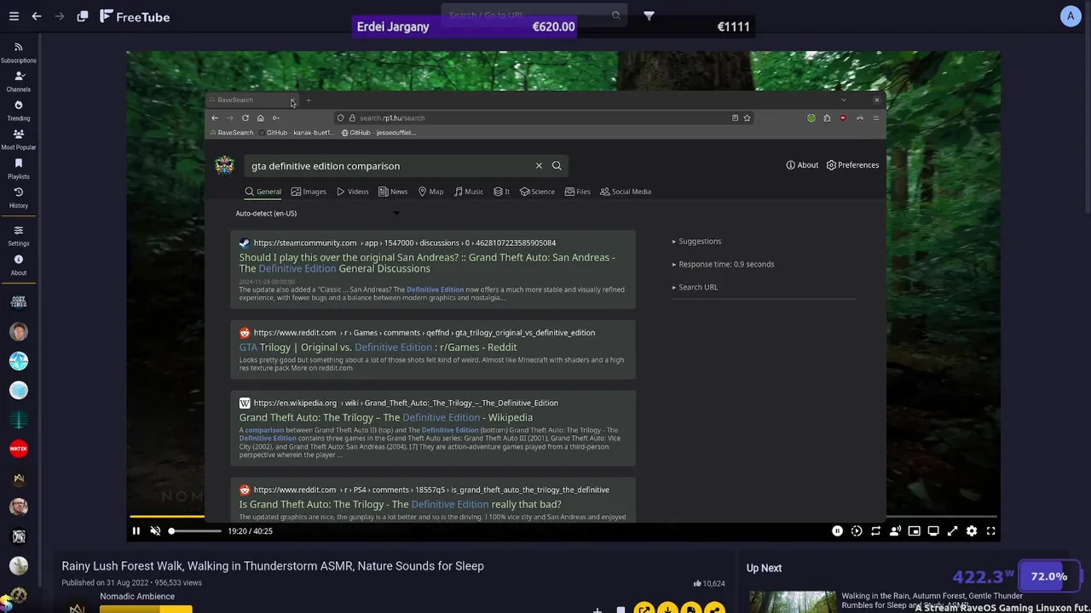The width and height of the screenshot is (1091, 613).
Task: Open Most Popular in FreeTube sidebar
Action: tap(19, 139)
